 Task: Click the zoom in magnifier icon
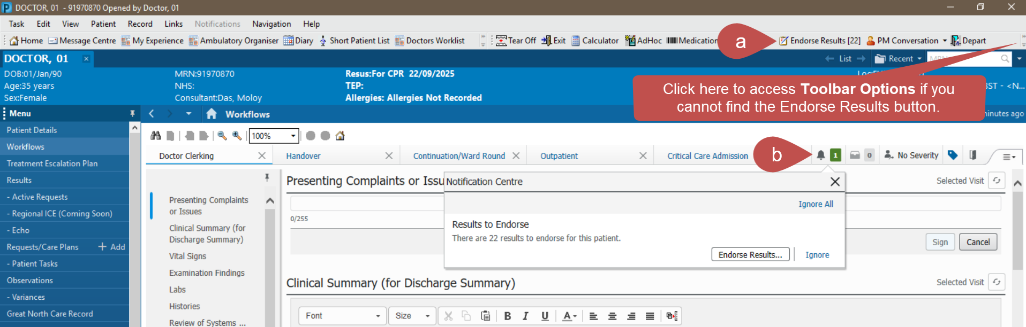pyautogui.click(x=237, y=136)
